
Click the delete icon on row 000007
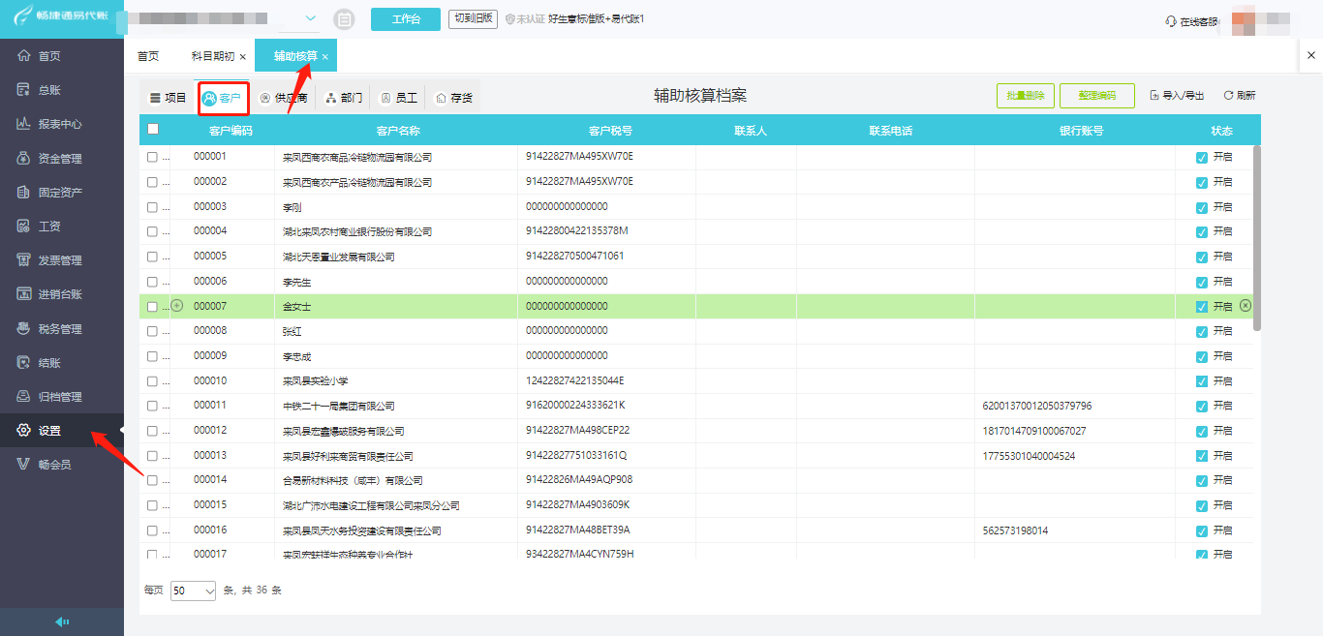tap(1246, 305)
